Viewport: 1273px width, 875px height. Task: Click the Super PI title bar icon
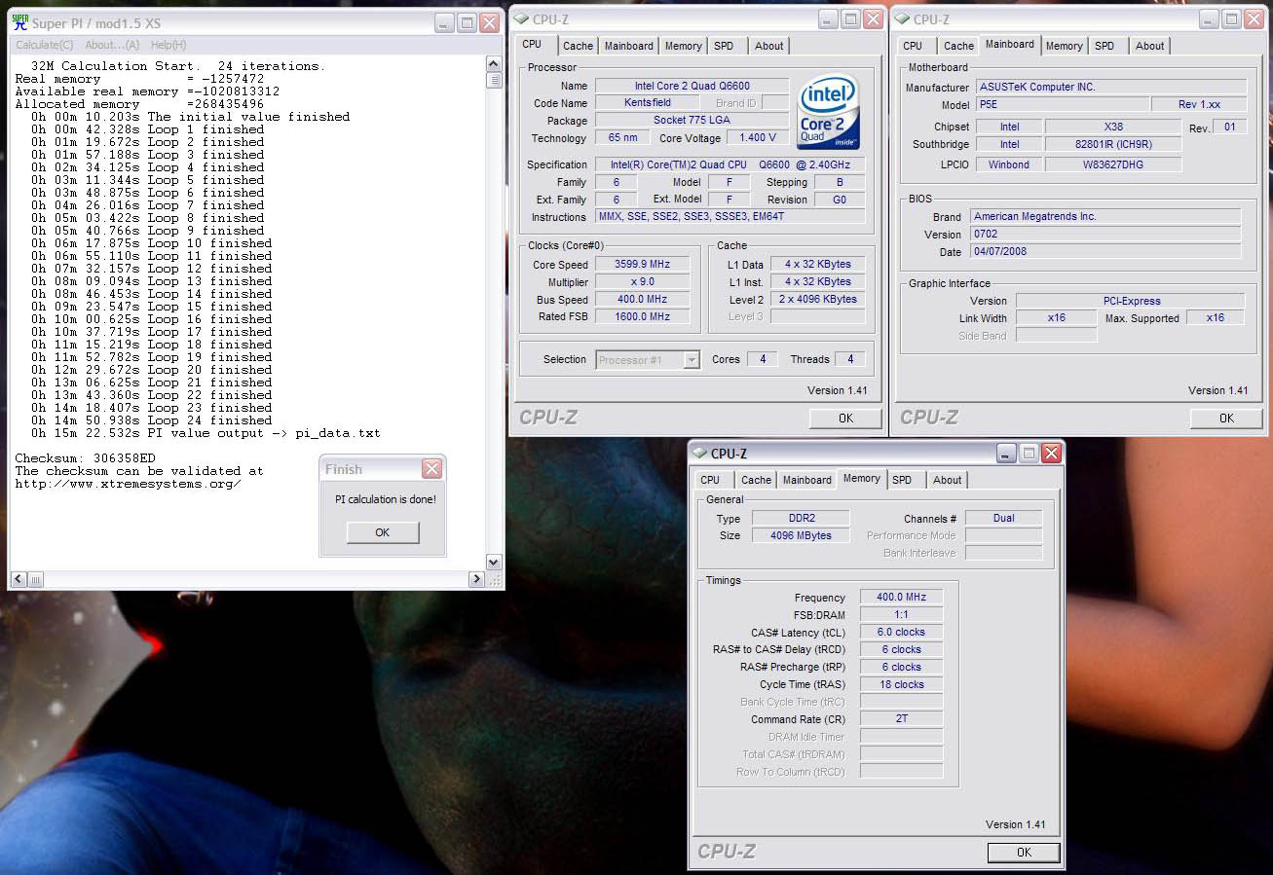[x=19, y=21]
